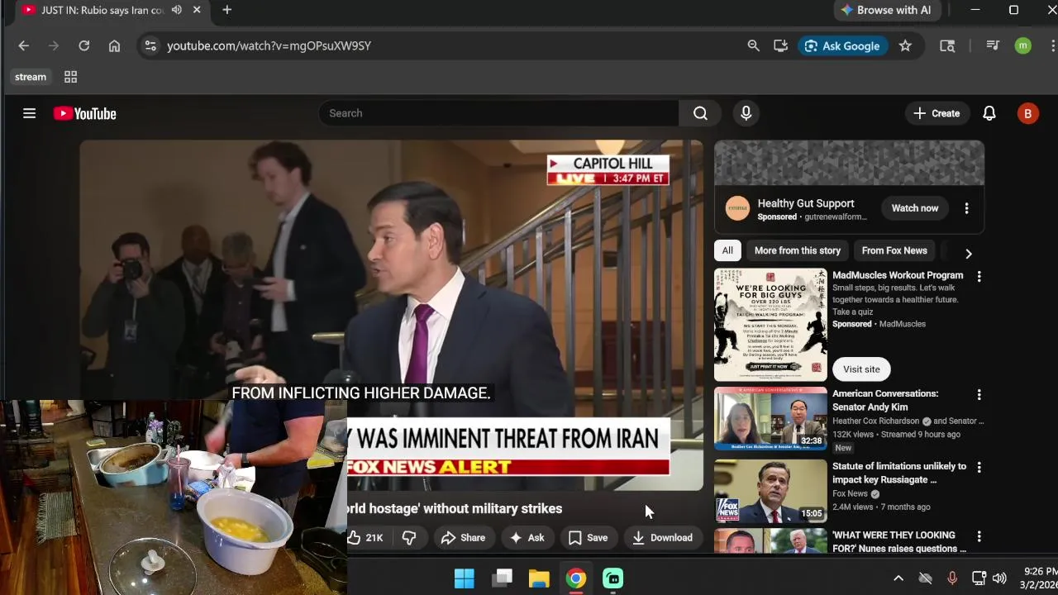Go to YouTube home via logo
Image resolution: width=1058 pixels, height=595 pixels.
point(85,113)
